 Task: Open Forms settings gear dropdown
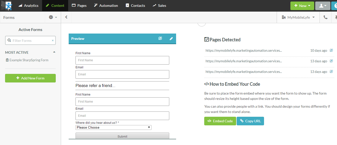pyautogui.click(x=53, y=17)
